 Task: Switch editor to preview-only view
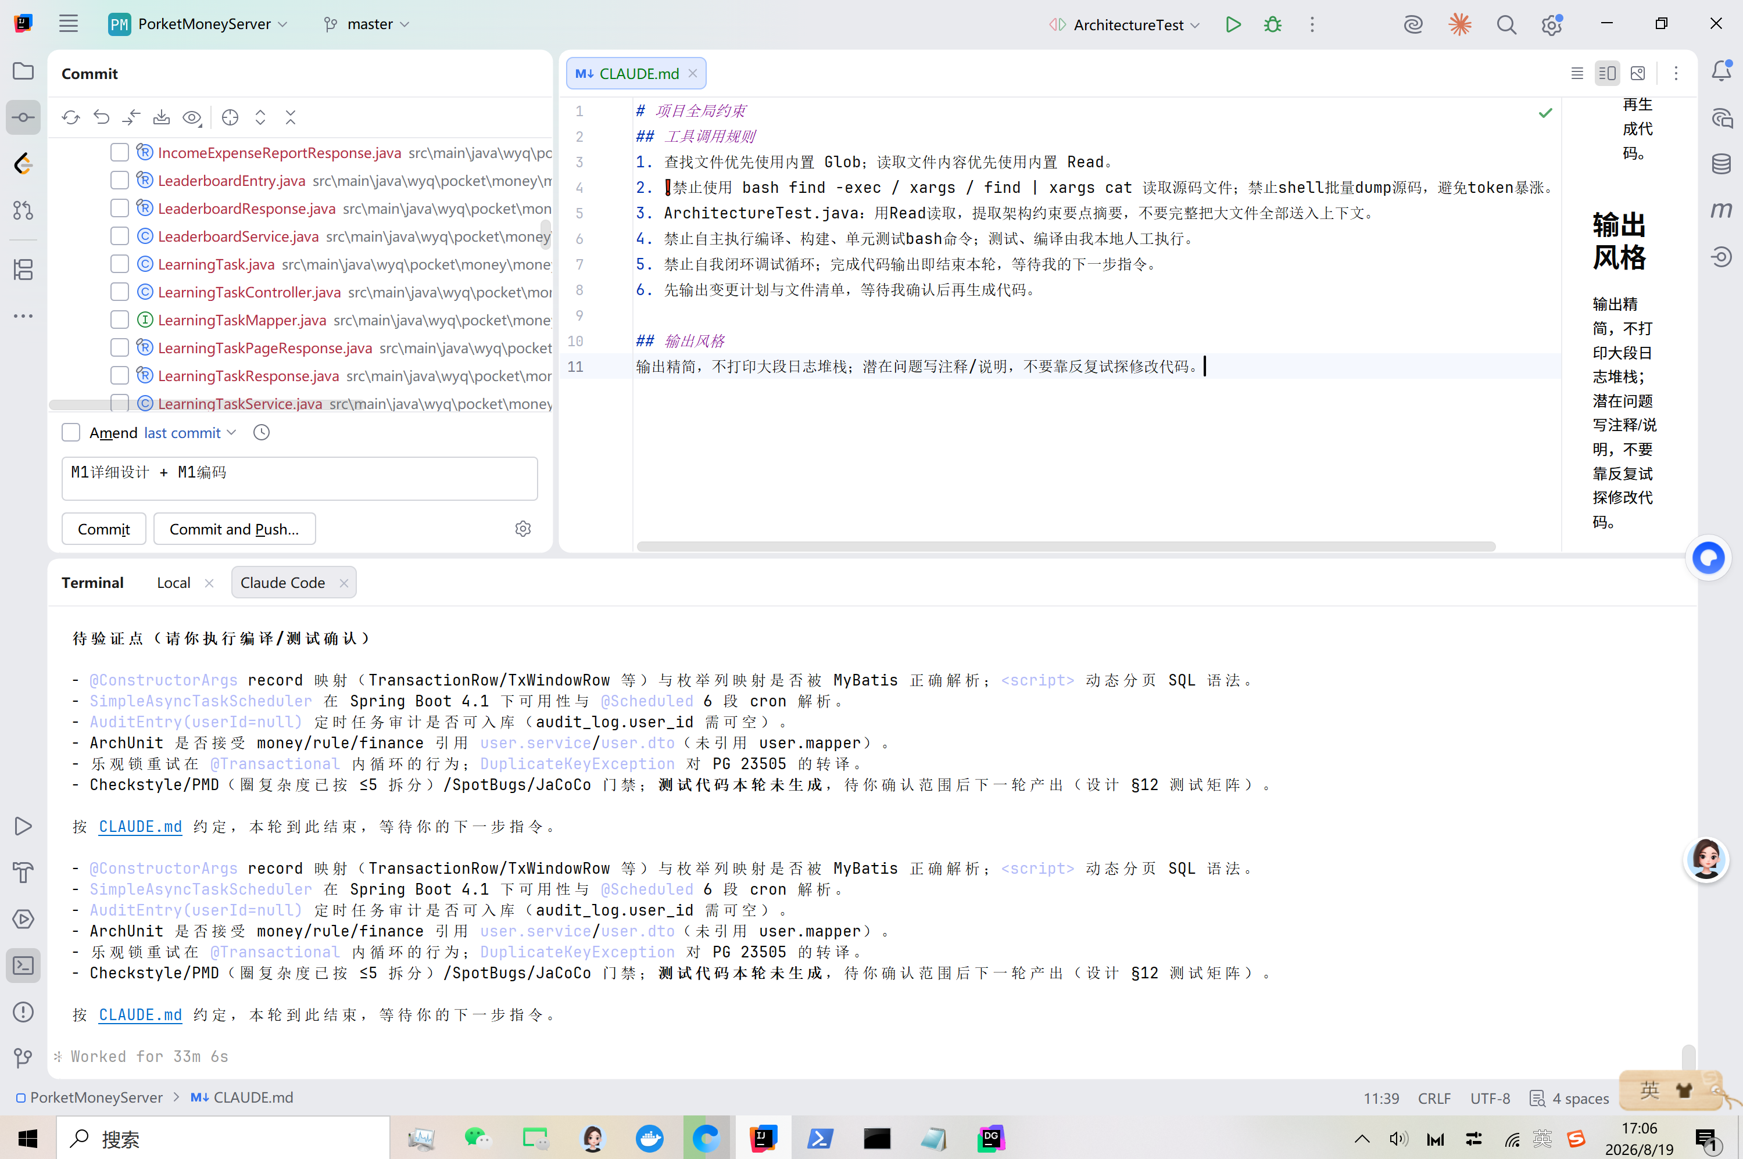coord(1638,73)
